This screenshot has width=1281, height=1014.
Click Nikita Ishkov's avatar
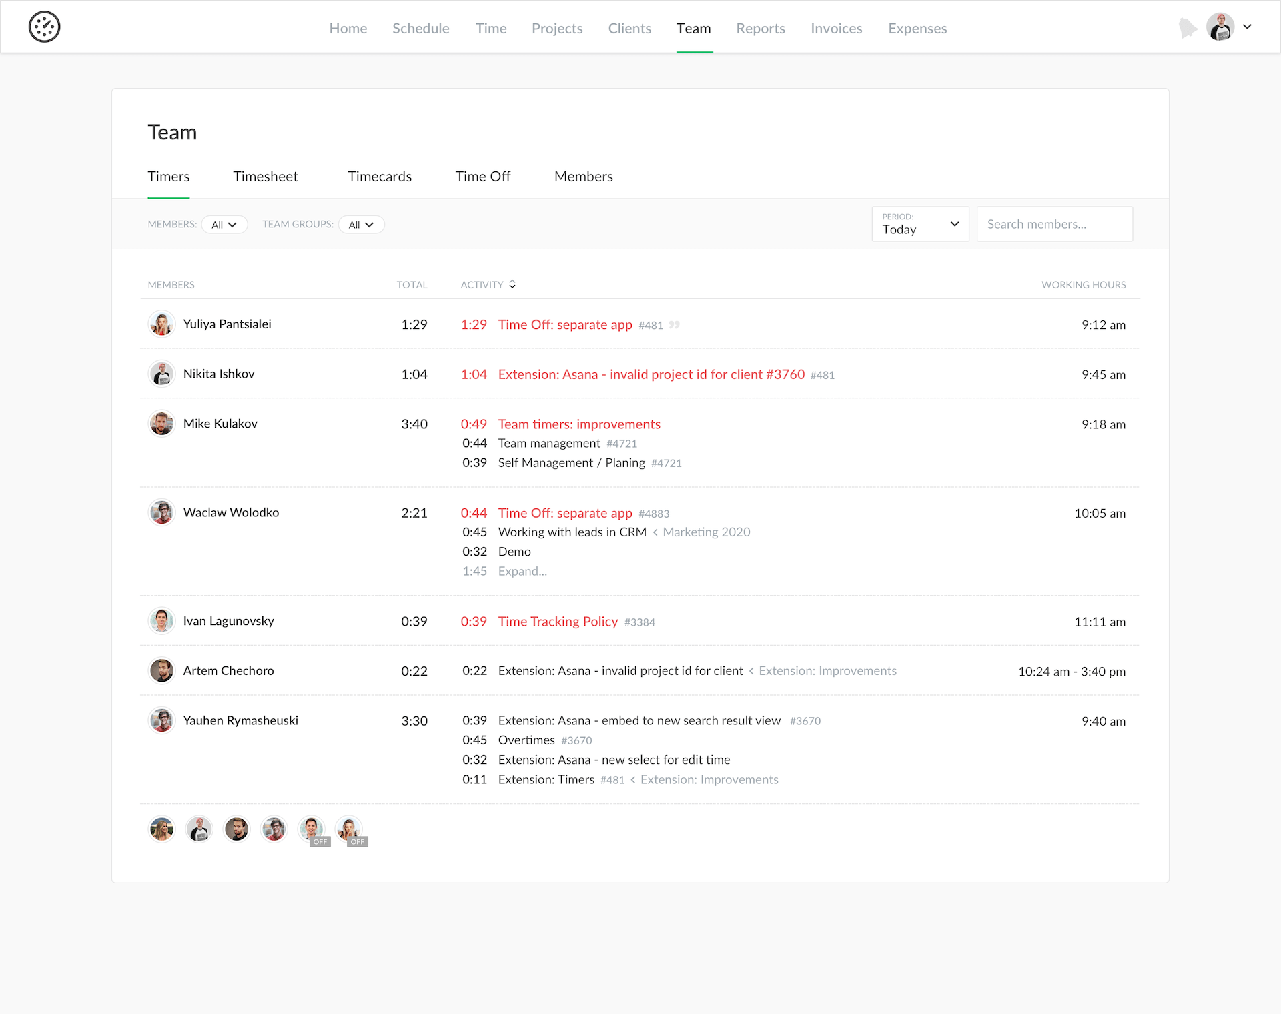[161, 374]
